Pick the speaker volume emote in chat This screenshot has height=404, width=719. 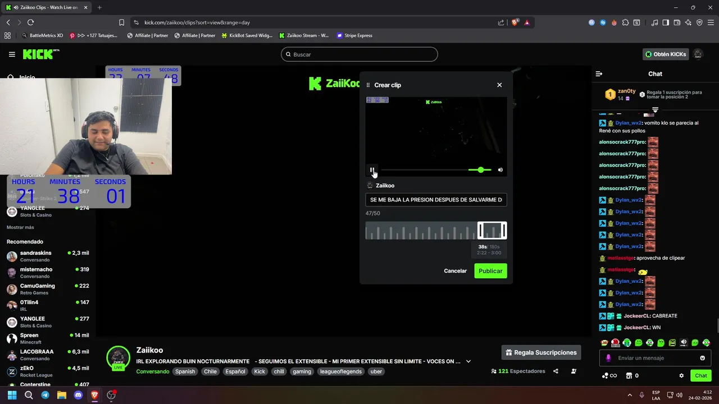[x=684, y=342]
